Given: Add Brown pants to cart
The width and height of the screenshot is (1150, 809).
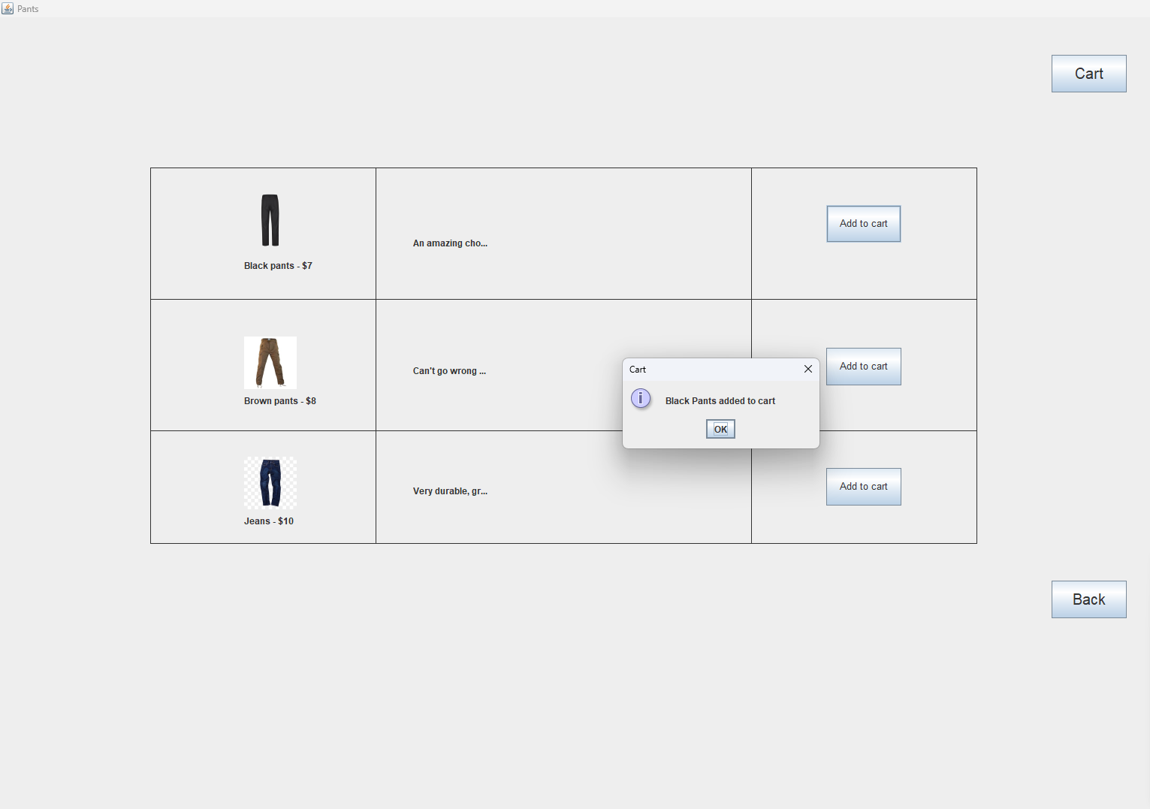Looking at the screenshot, I should (x=864, y=367).
